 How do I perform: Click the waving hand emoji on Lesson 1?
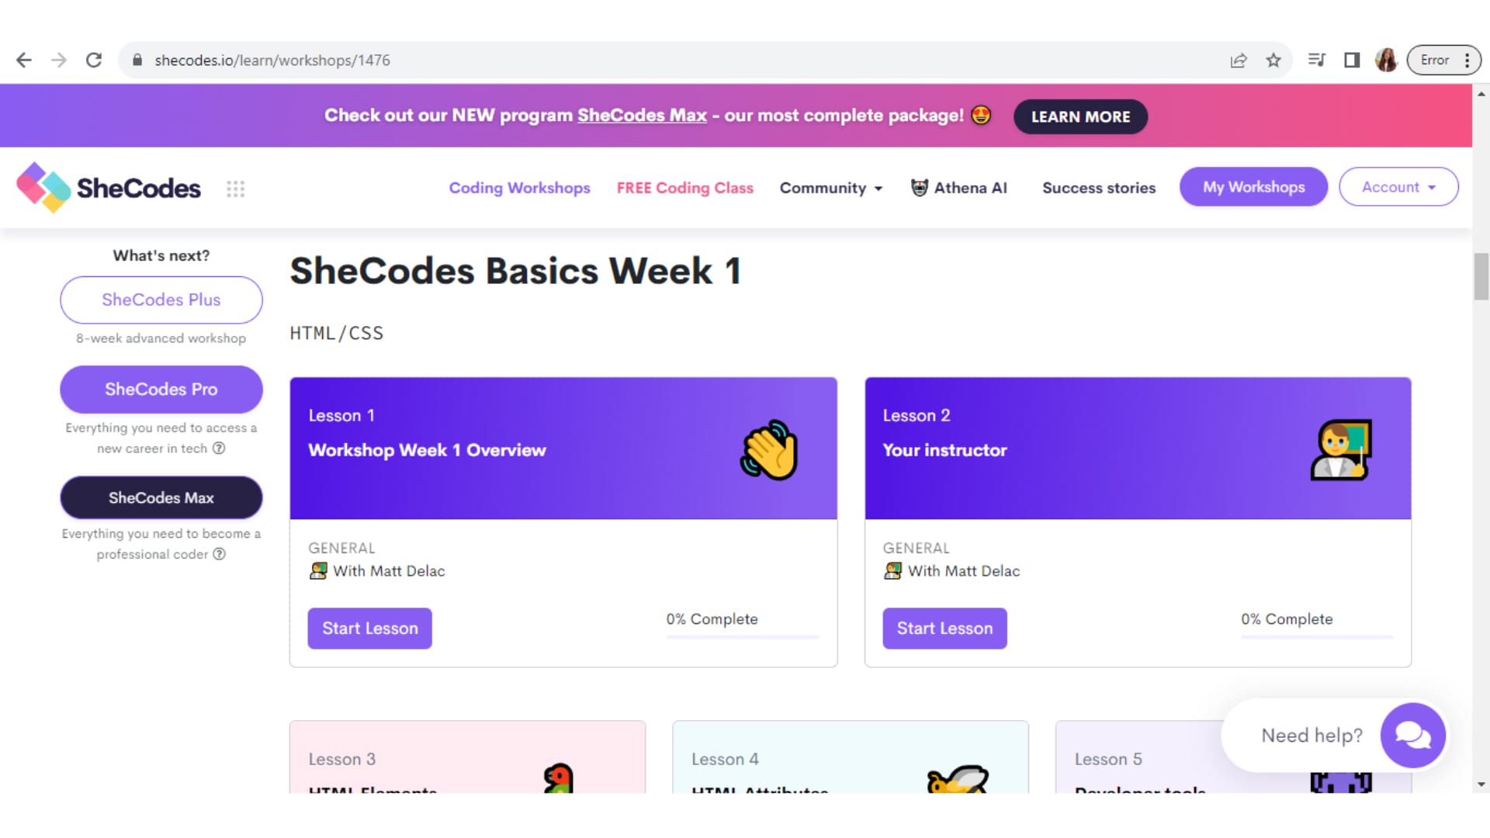769,450
